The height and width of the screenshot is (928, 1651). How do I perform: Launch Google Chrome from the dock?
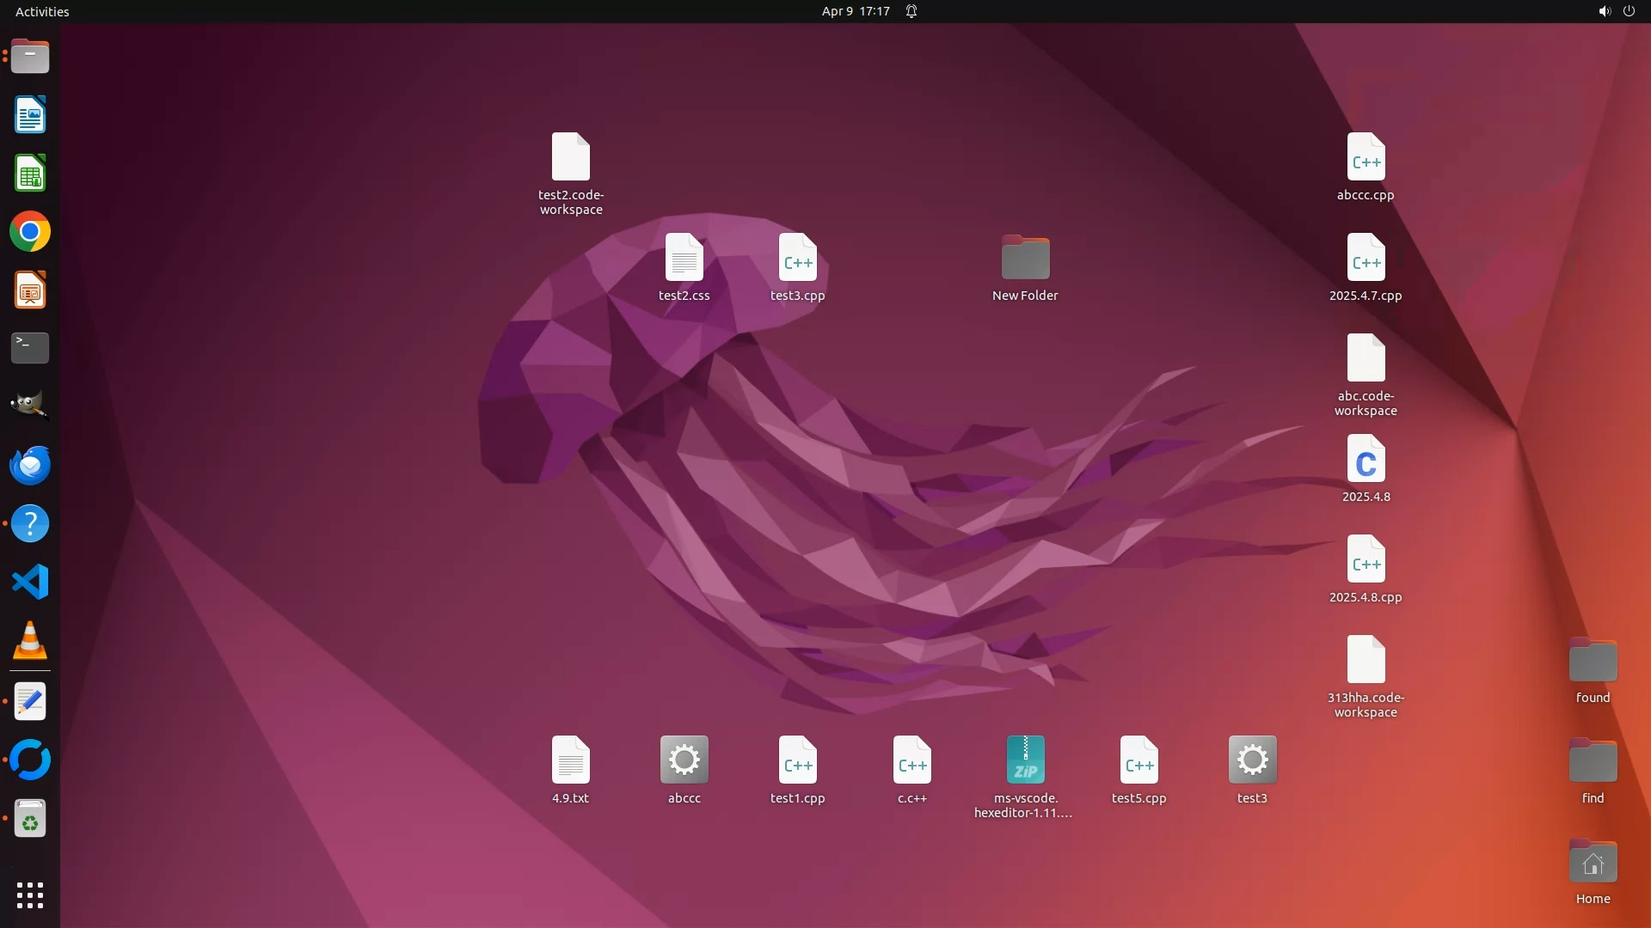pos(30,232)
